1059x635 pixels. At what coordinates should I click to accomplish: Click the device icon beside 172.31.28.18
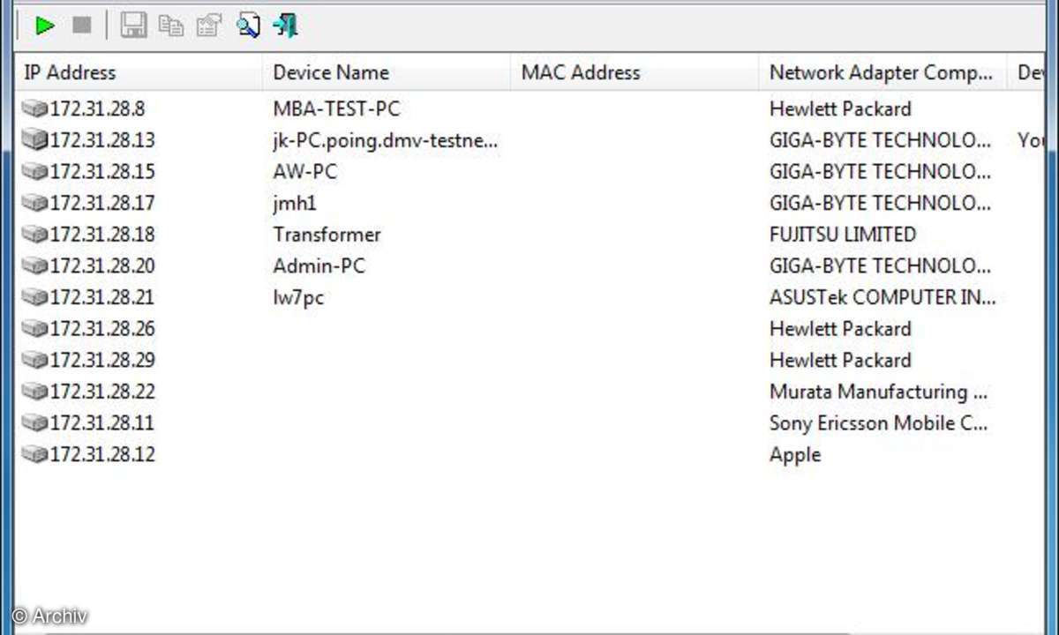tap(35, 234)
